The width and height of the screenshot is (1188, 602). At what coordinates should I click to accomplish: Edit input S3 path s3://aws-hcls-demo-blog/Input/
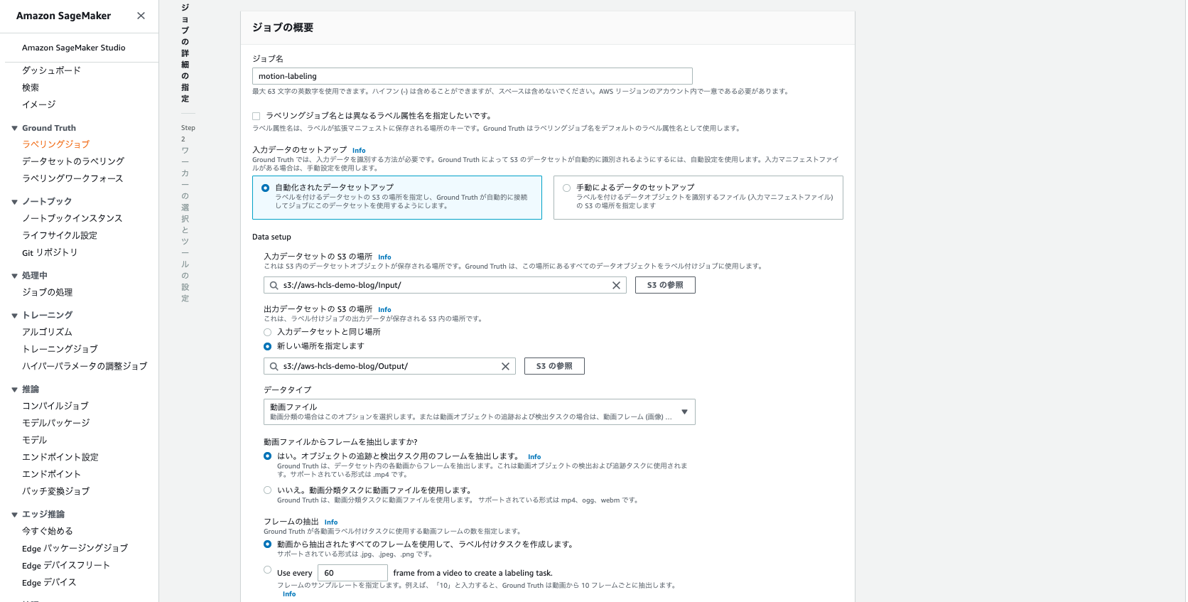(x=445, y=285)
